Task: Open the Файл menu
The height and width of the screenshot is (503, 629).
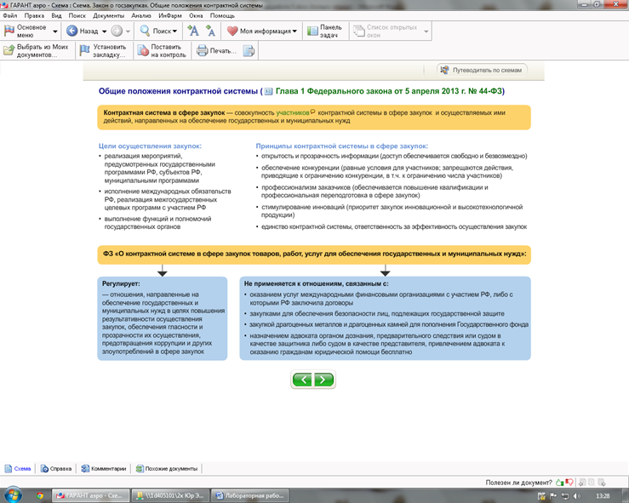Action: [10, 15]
